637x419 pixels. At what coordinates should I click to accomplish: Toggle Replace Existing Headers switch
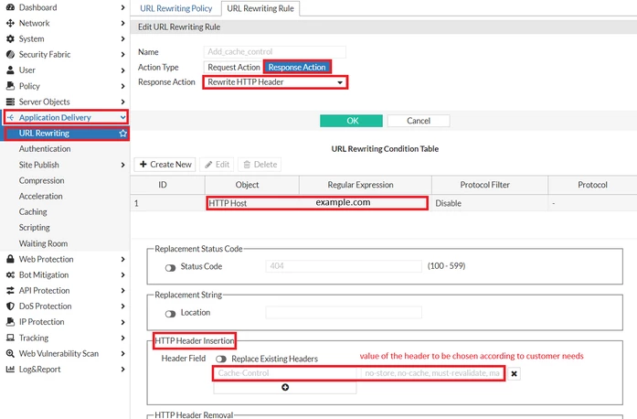pyautogui.click(x=221, y=359)
